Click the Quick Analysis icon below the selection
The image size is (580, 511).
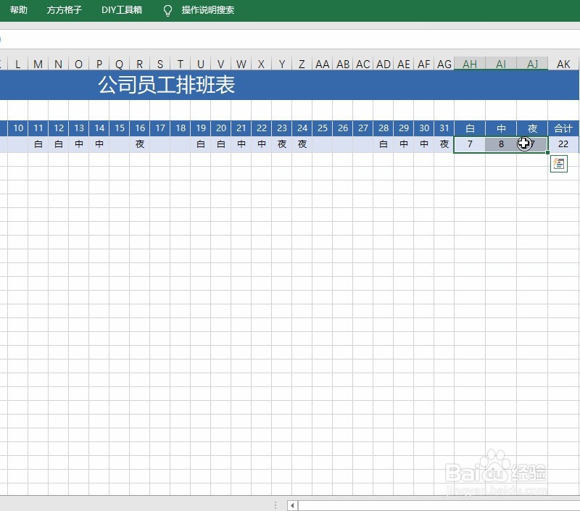pos(558,163)
